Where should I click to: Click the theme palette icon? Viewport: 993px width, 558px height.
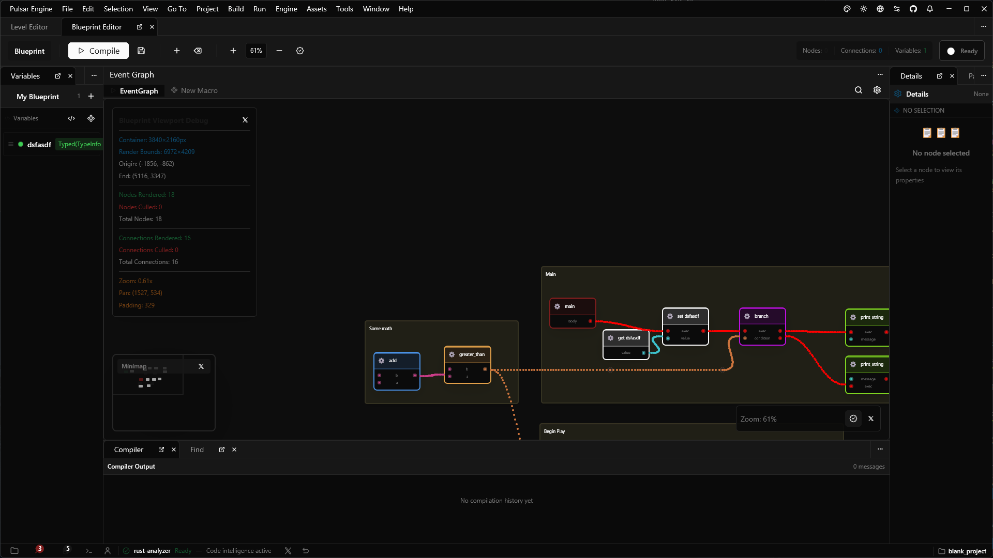[847, 9]
